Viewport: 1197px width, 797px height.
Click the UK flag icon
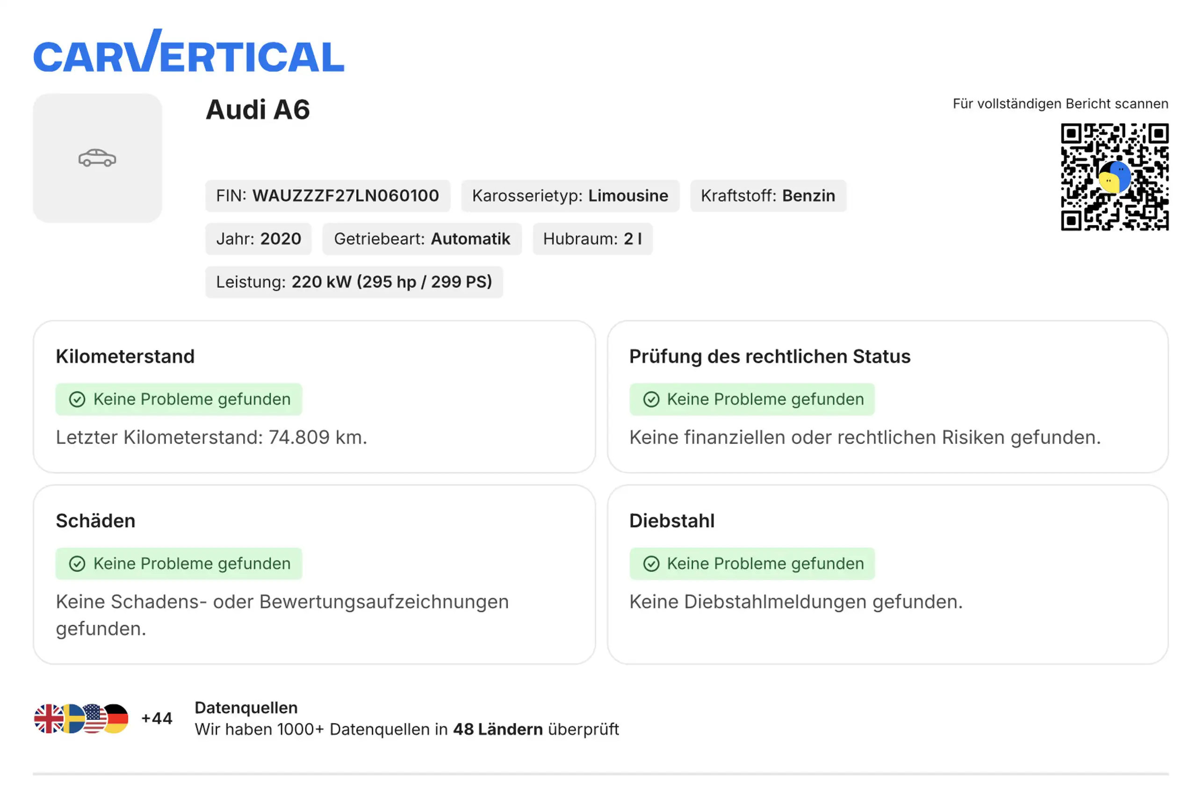click(48, 718)
